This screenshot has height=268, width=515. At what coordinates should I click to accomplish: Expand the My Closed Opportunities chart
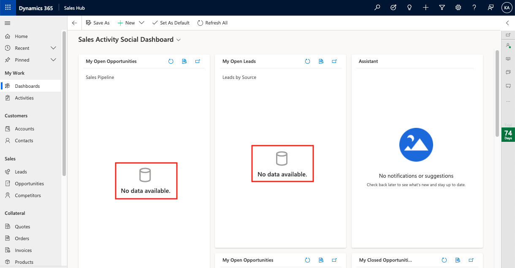pos(471,260)
